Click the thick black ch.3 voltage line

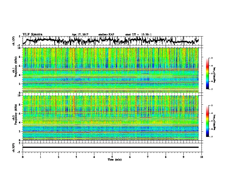[111, 147]
